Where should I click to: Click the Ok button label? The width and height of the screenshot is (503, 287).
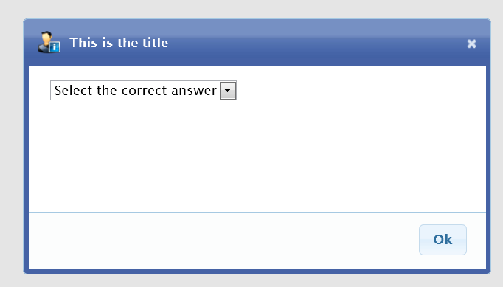coord(443,240)
